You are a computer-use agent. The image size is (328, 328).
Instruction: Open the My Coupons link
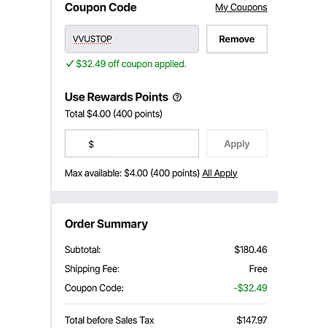tap(241, 7)
